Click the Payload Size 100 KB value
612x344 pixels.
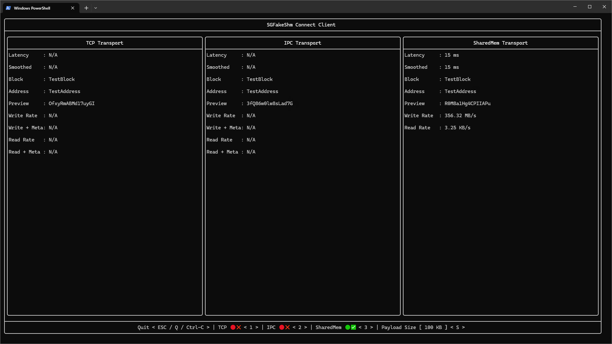point(433,327)
